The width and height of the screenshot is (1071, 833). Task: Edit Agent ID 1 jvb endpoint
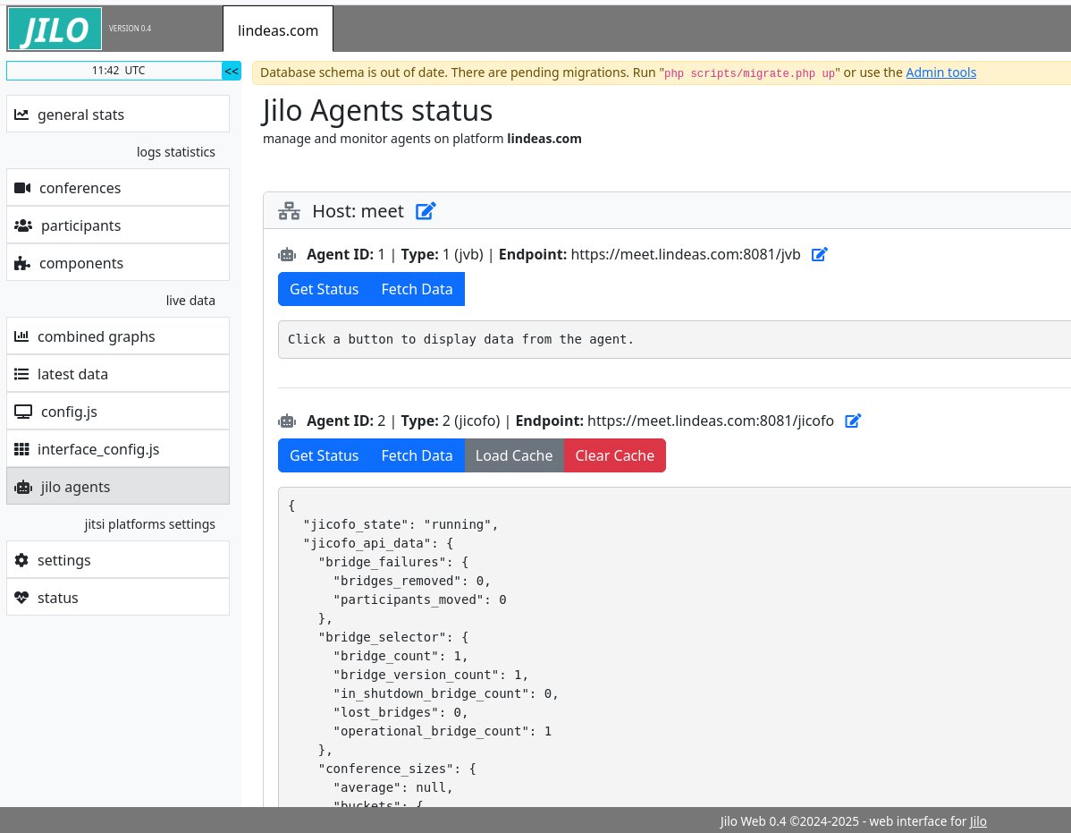[819, 255]
